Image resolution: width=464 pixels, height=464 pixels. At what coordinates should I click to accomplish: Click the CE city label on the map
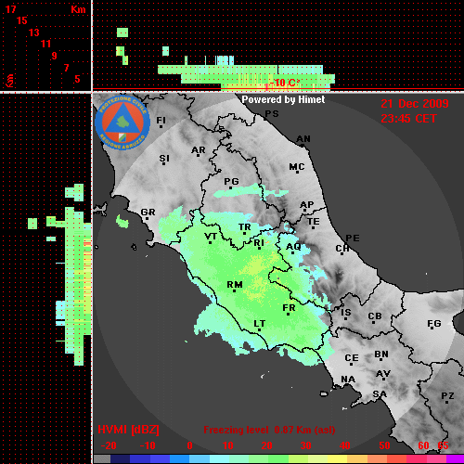352,358
